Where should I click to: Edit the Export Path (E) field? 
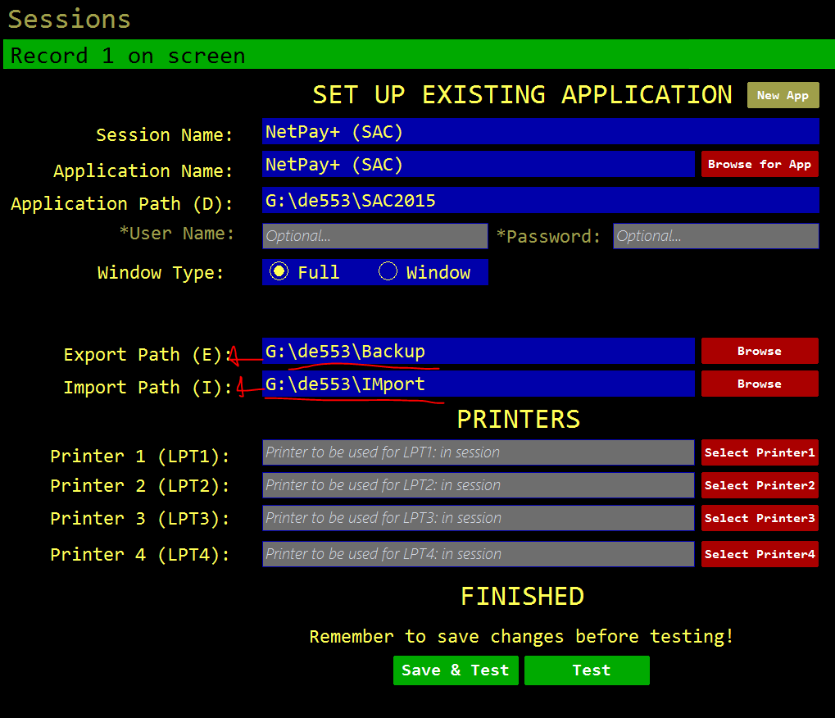point(479,351)
